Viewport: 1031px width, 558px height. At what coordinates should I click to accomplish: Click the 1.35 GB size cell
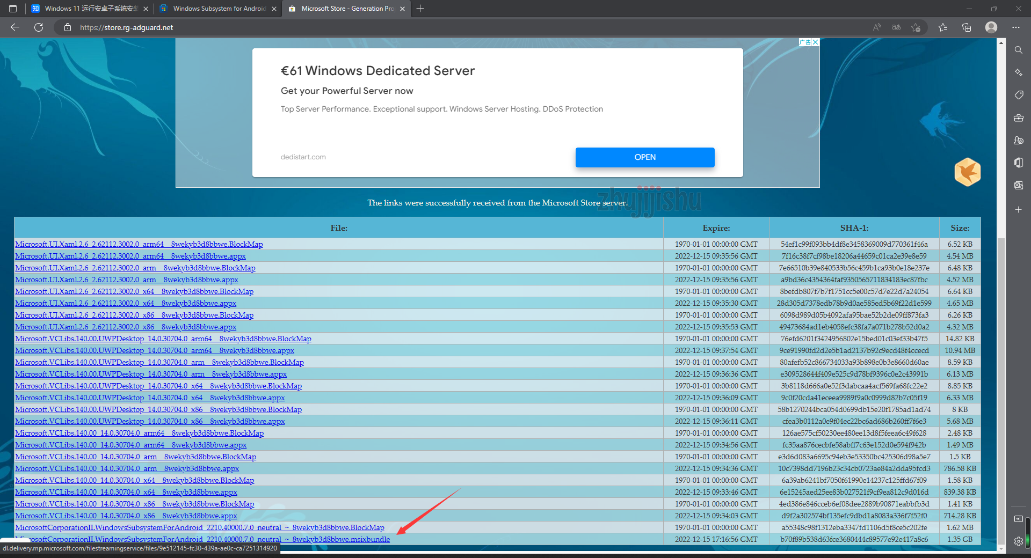tap(960, 539)
